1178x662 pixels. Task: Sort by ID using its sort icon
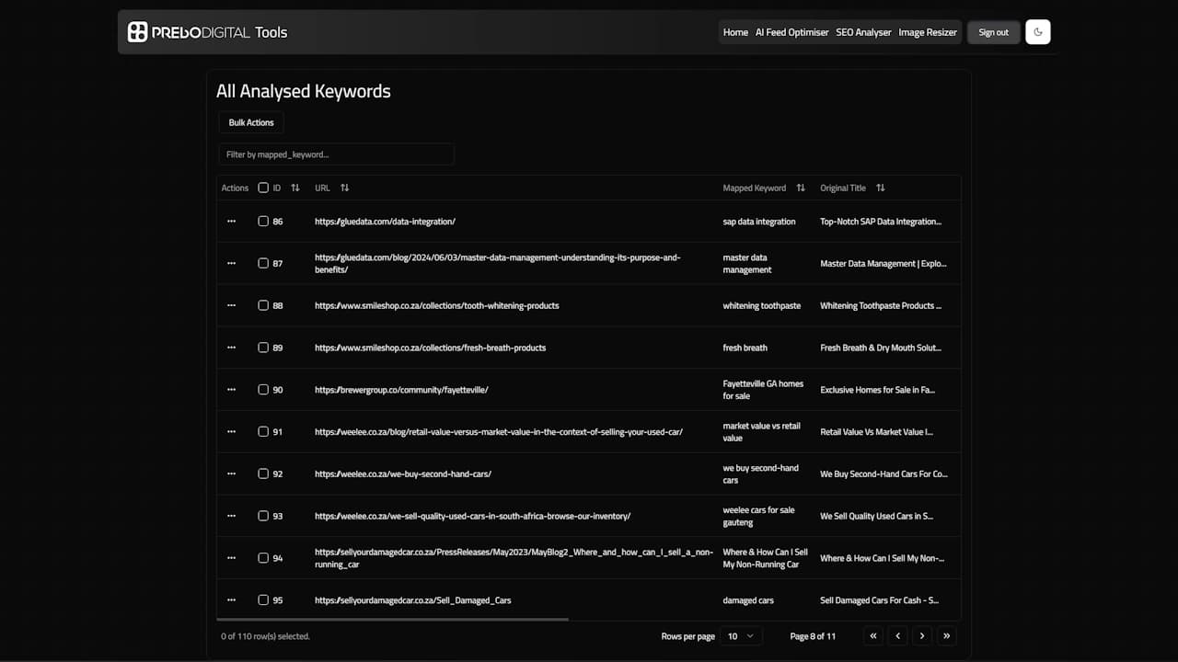pyautogui.click(x=294, y=188)
